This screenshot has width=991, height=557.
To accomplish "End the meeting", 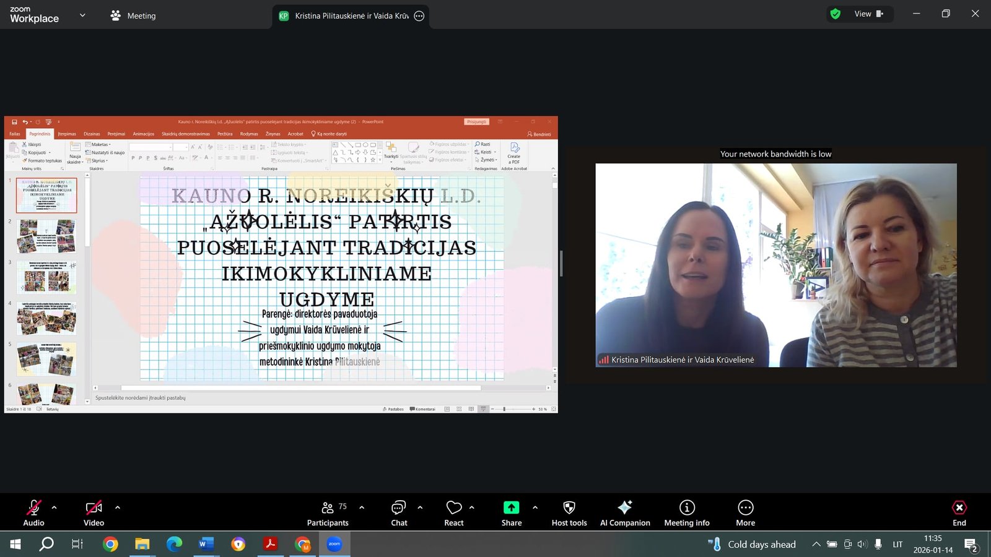I will click(x=959, y=513).
